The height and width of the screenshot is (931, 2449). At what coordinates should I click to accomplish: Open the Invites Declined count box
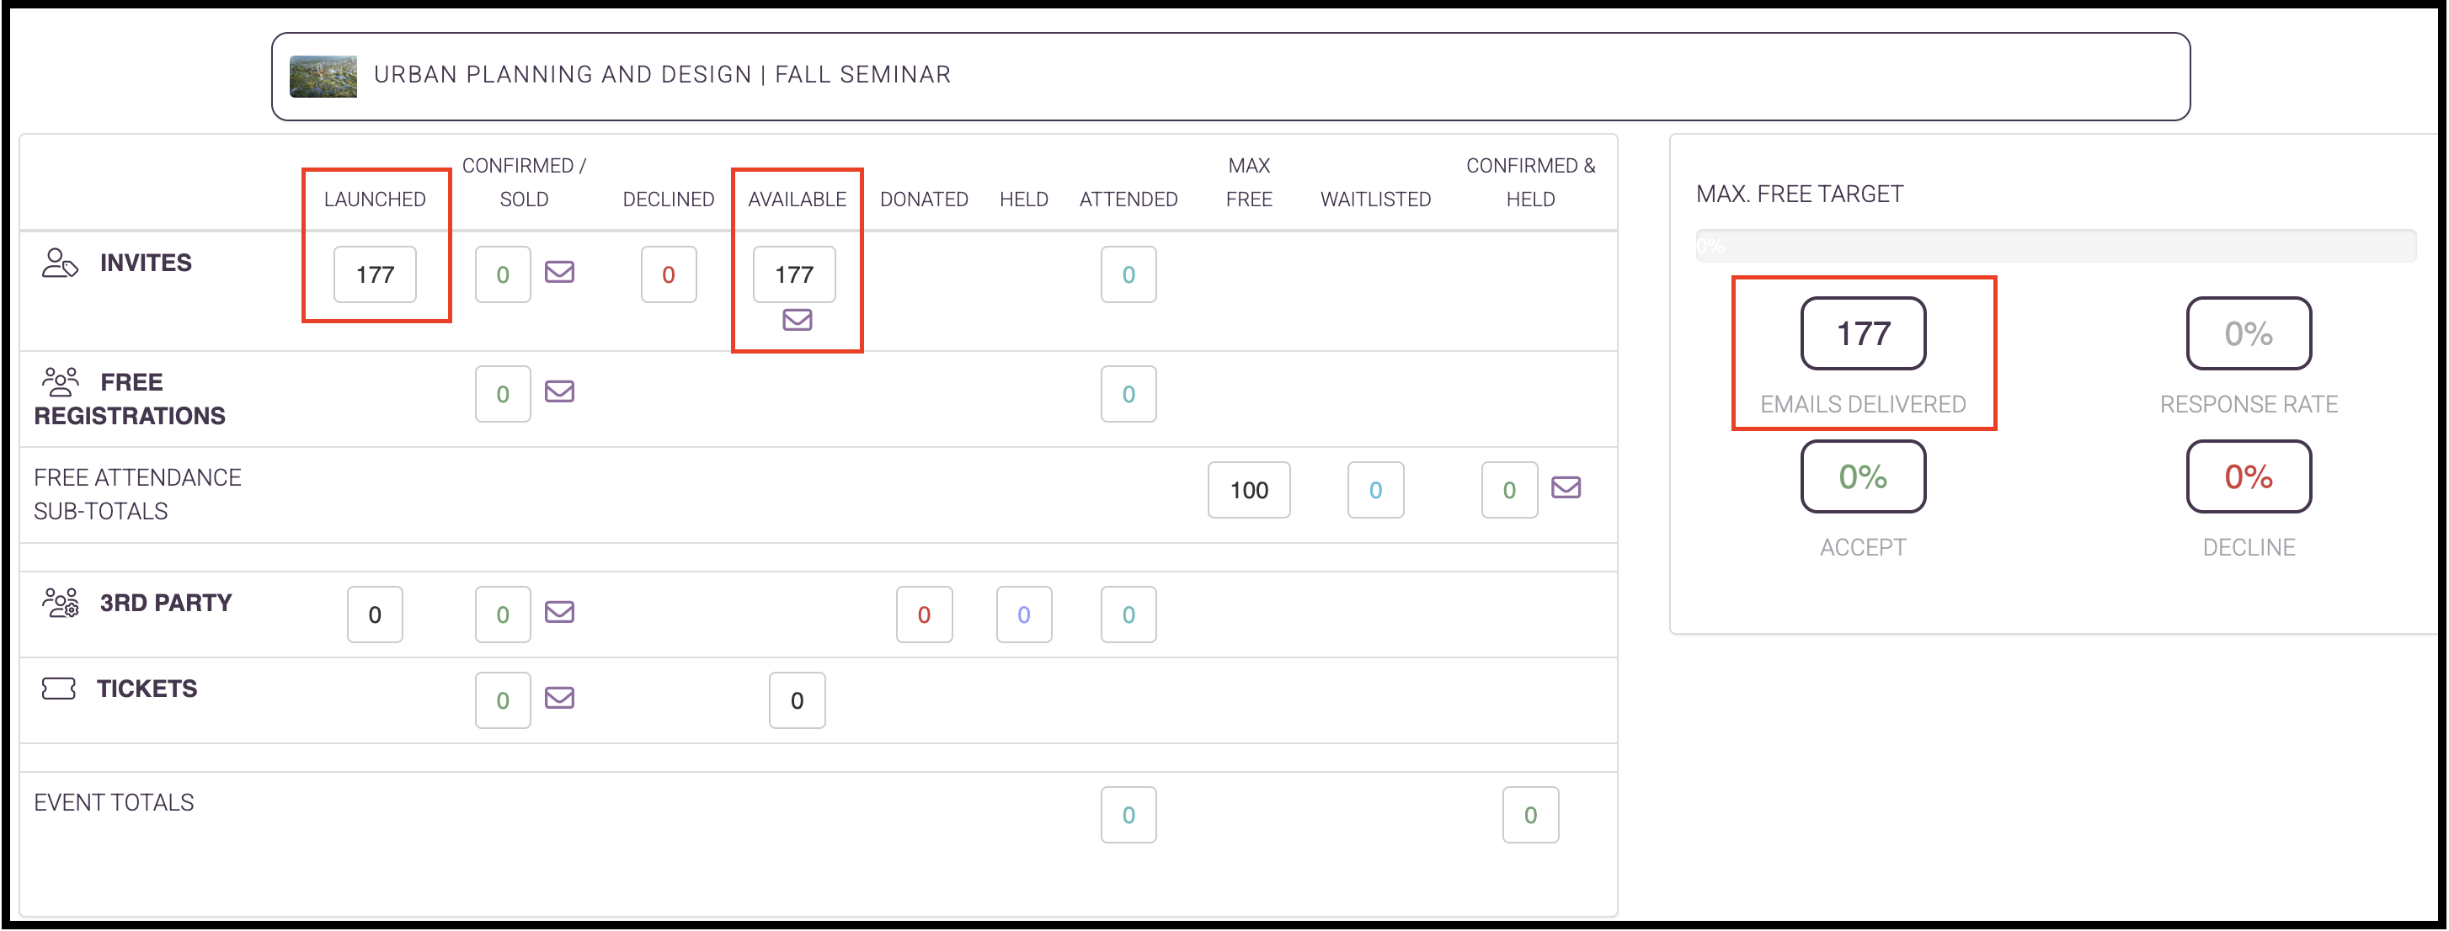coord(669,274)
